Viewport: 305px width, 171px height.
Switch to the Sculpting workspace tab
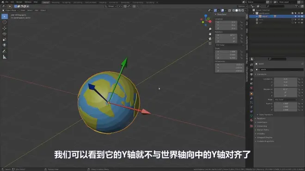click(66, 2)
